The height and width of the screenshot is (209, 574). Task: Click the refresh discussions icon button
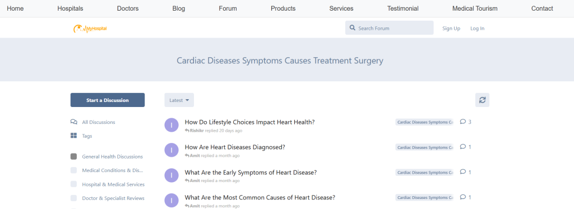[x=482, y=100]
